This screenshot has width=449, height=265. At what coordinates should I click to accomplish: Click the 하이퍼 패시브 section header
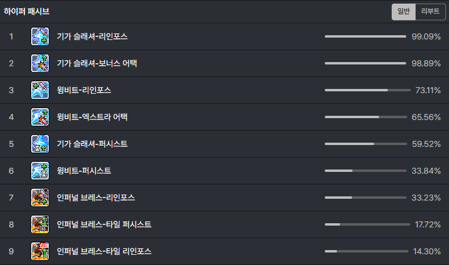point(26,11)
